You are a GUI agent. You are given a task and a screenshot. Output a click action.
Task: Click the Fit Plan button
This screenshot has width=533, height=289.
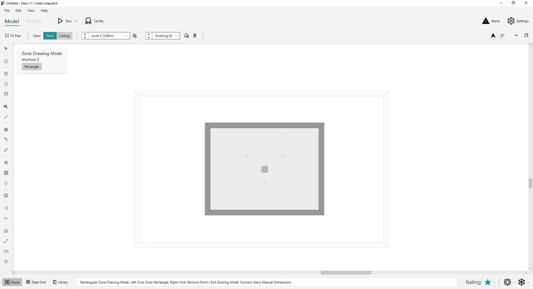13,35
